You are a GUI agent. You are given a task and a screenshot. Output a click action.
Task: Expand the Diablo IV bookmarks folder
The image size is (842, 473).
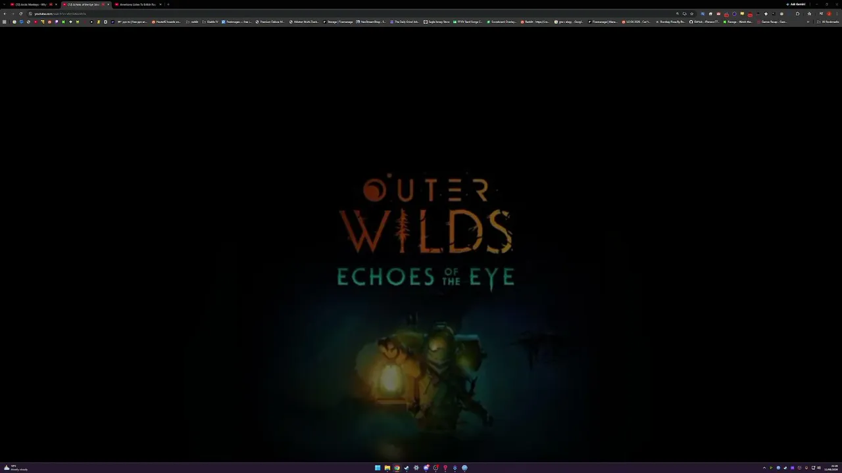(x=210, y=22)
